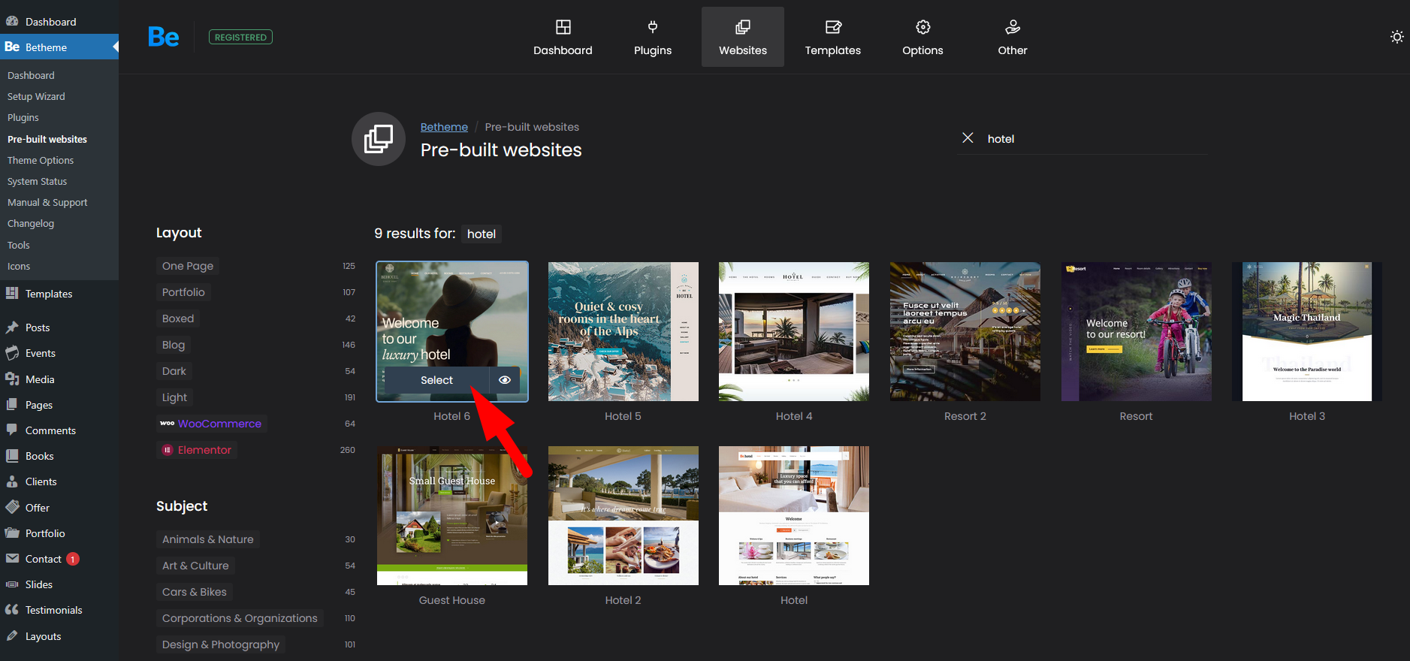This screenshot has width=1410, height=661.
Task: Open the Resort 2 website thumbnail
Action: pos(965,331)
